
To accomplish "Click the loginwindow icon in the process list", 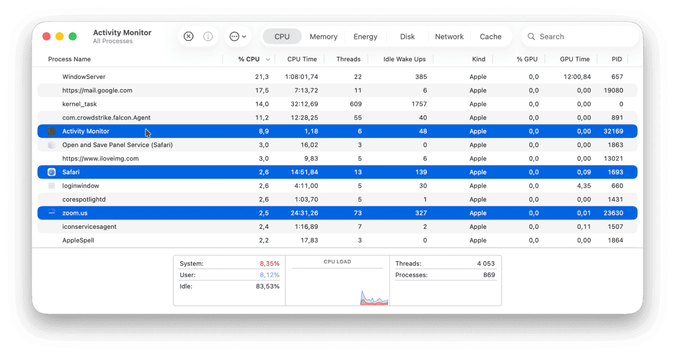I will pos(51,185).
